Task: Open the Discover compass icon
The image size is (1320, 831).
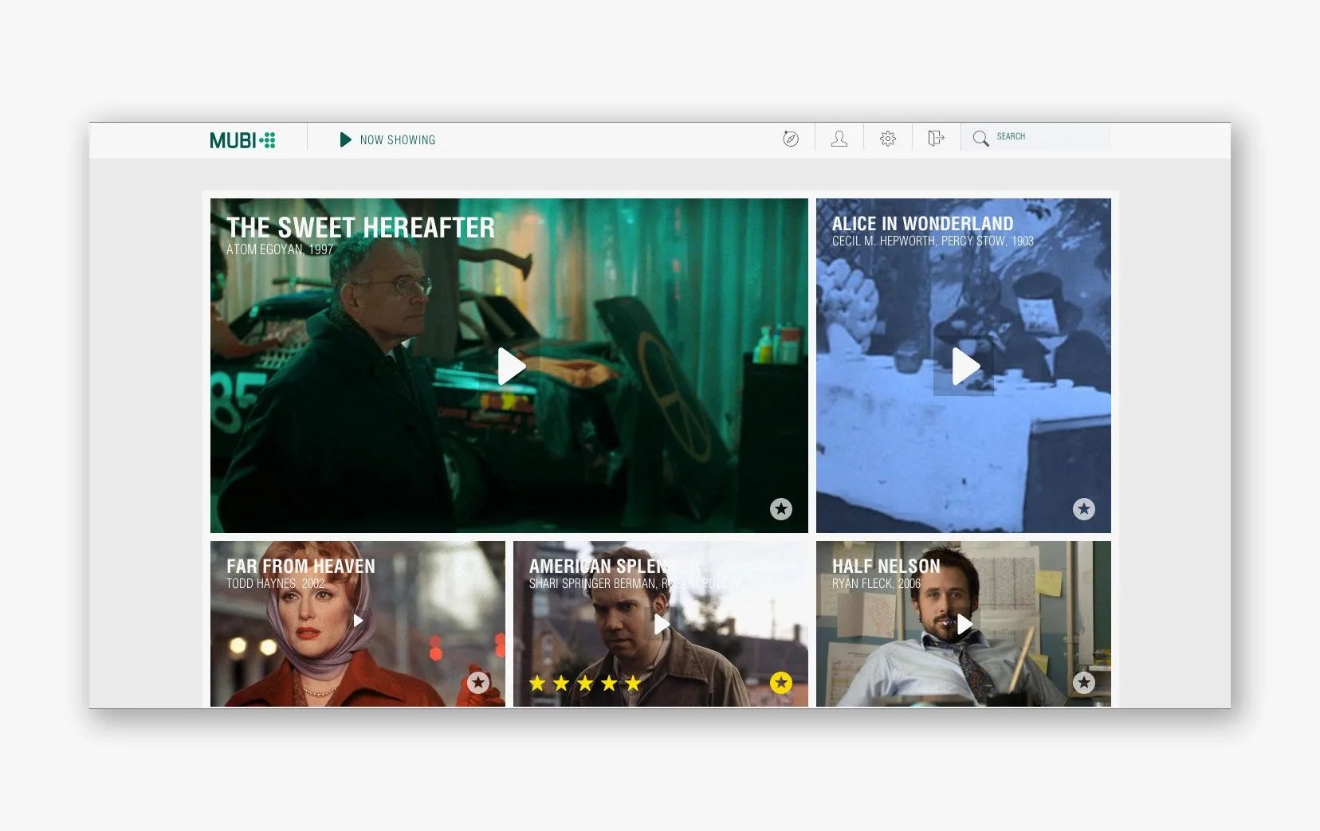Action: point(789,137)
